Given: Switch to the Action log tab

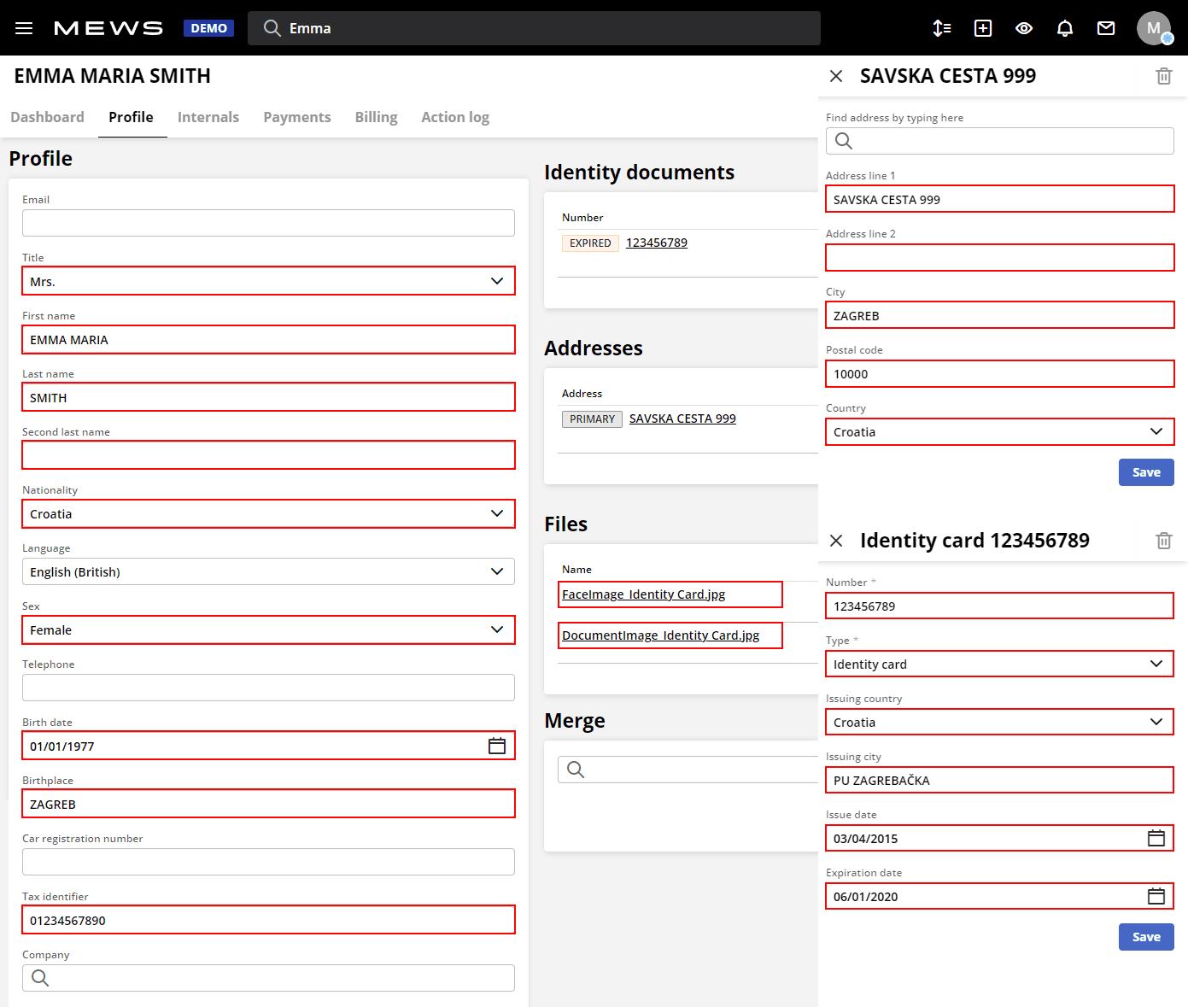Looking at the screenshot, I should point(454,117).
